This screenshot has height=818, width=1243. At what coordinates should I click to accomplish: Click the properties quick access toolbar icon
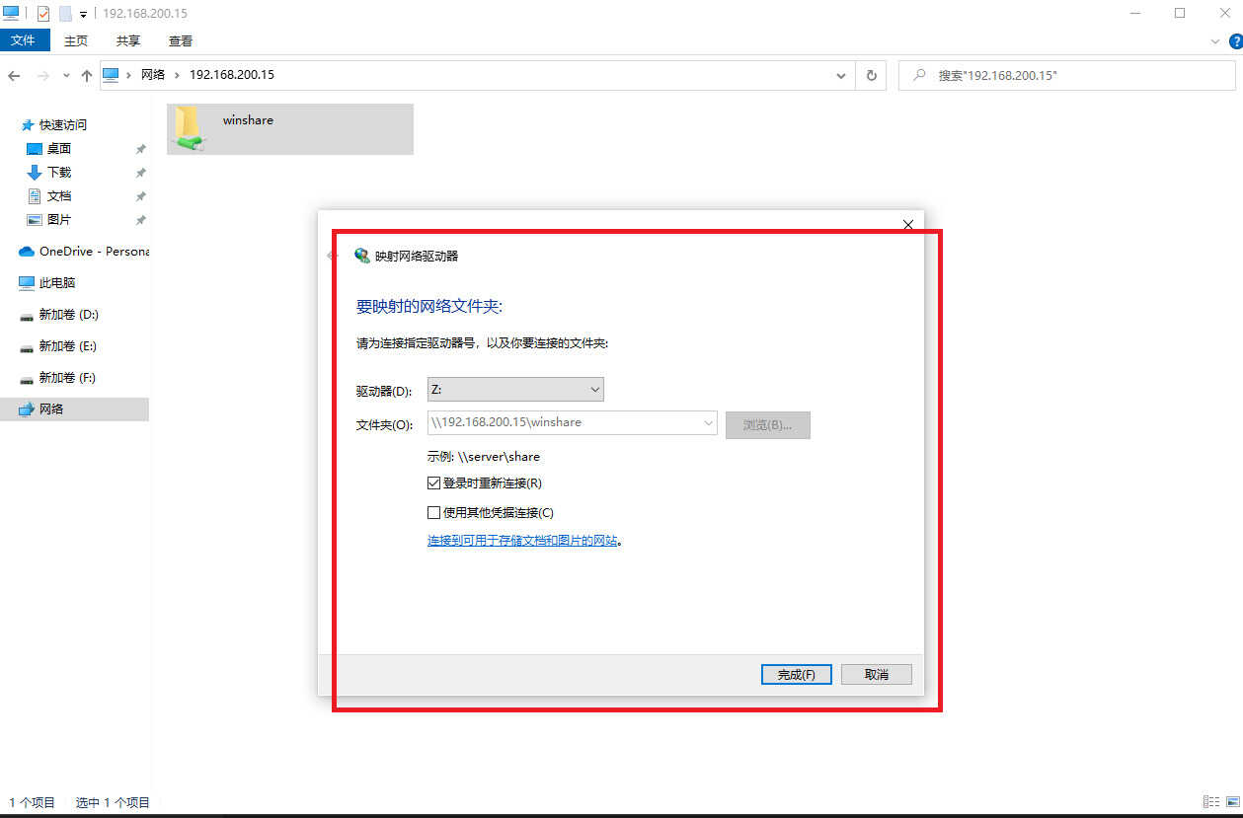42,14
